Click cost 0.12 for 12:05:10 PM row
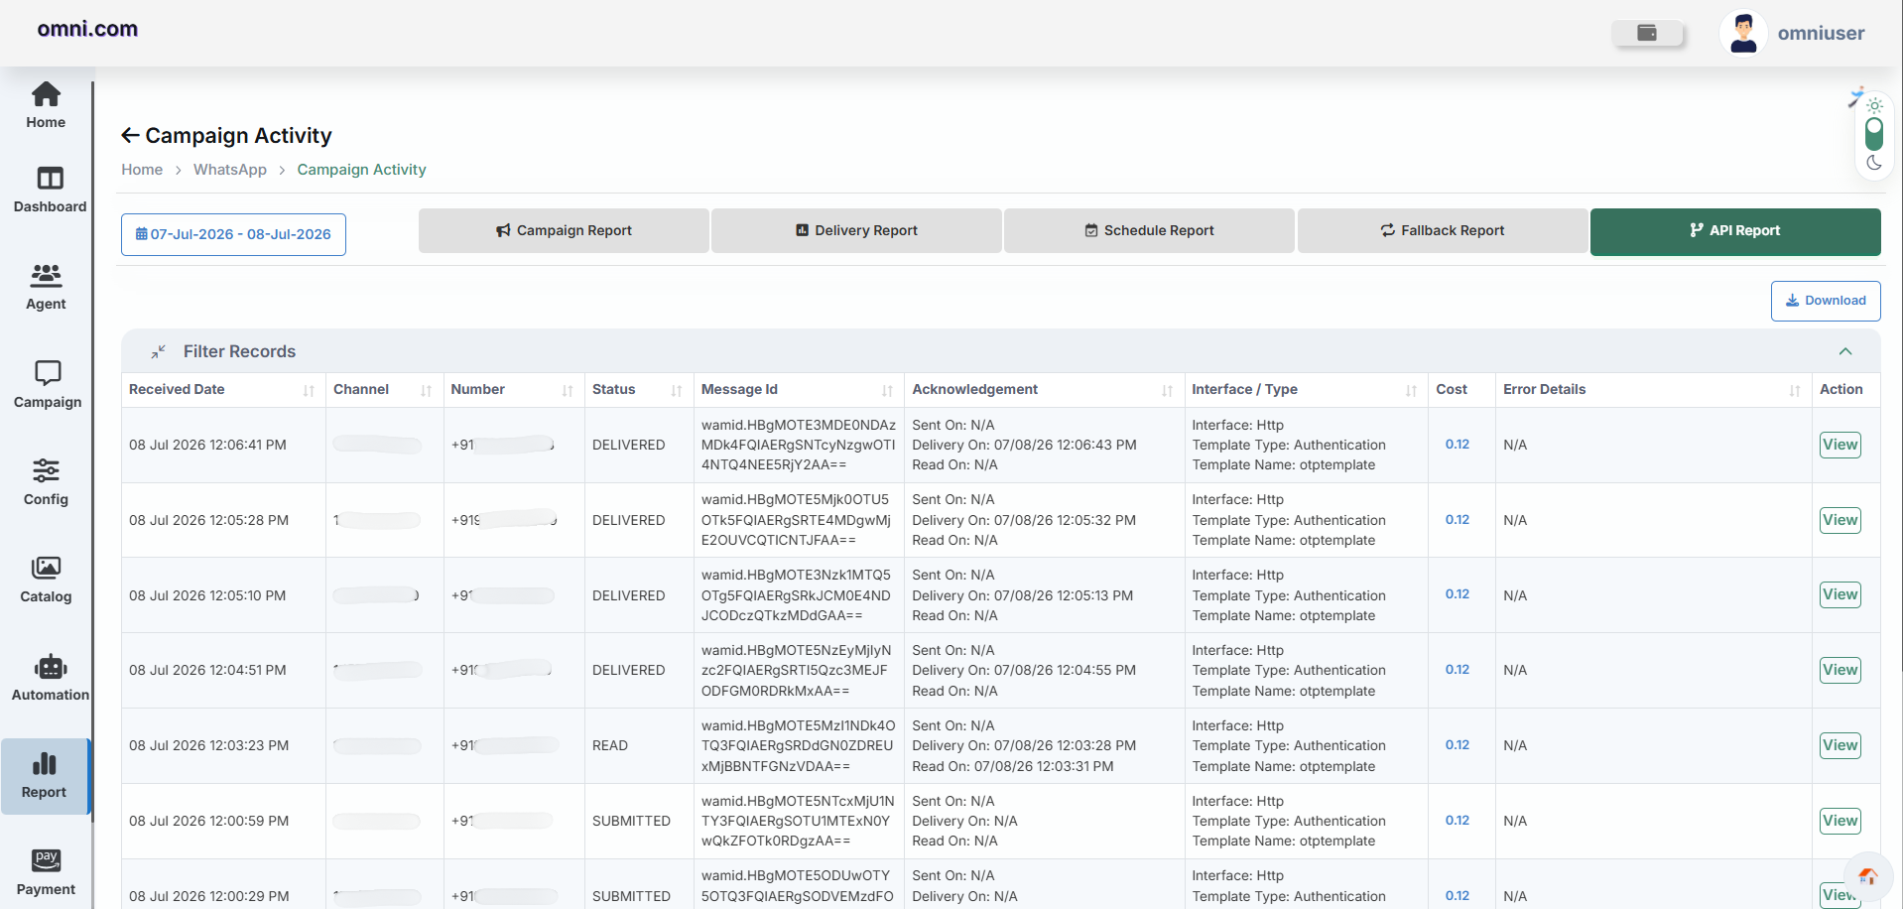Viewport: 1903px width, 909px height. tap(1457, 594)
